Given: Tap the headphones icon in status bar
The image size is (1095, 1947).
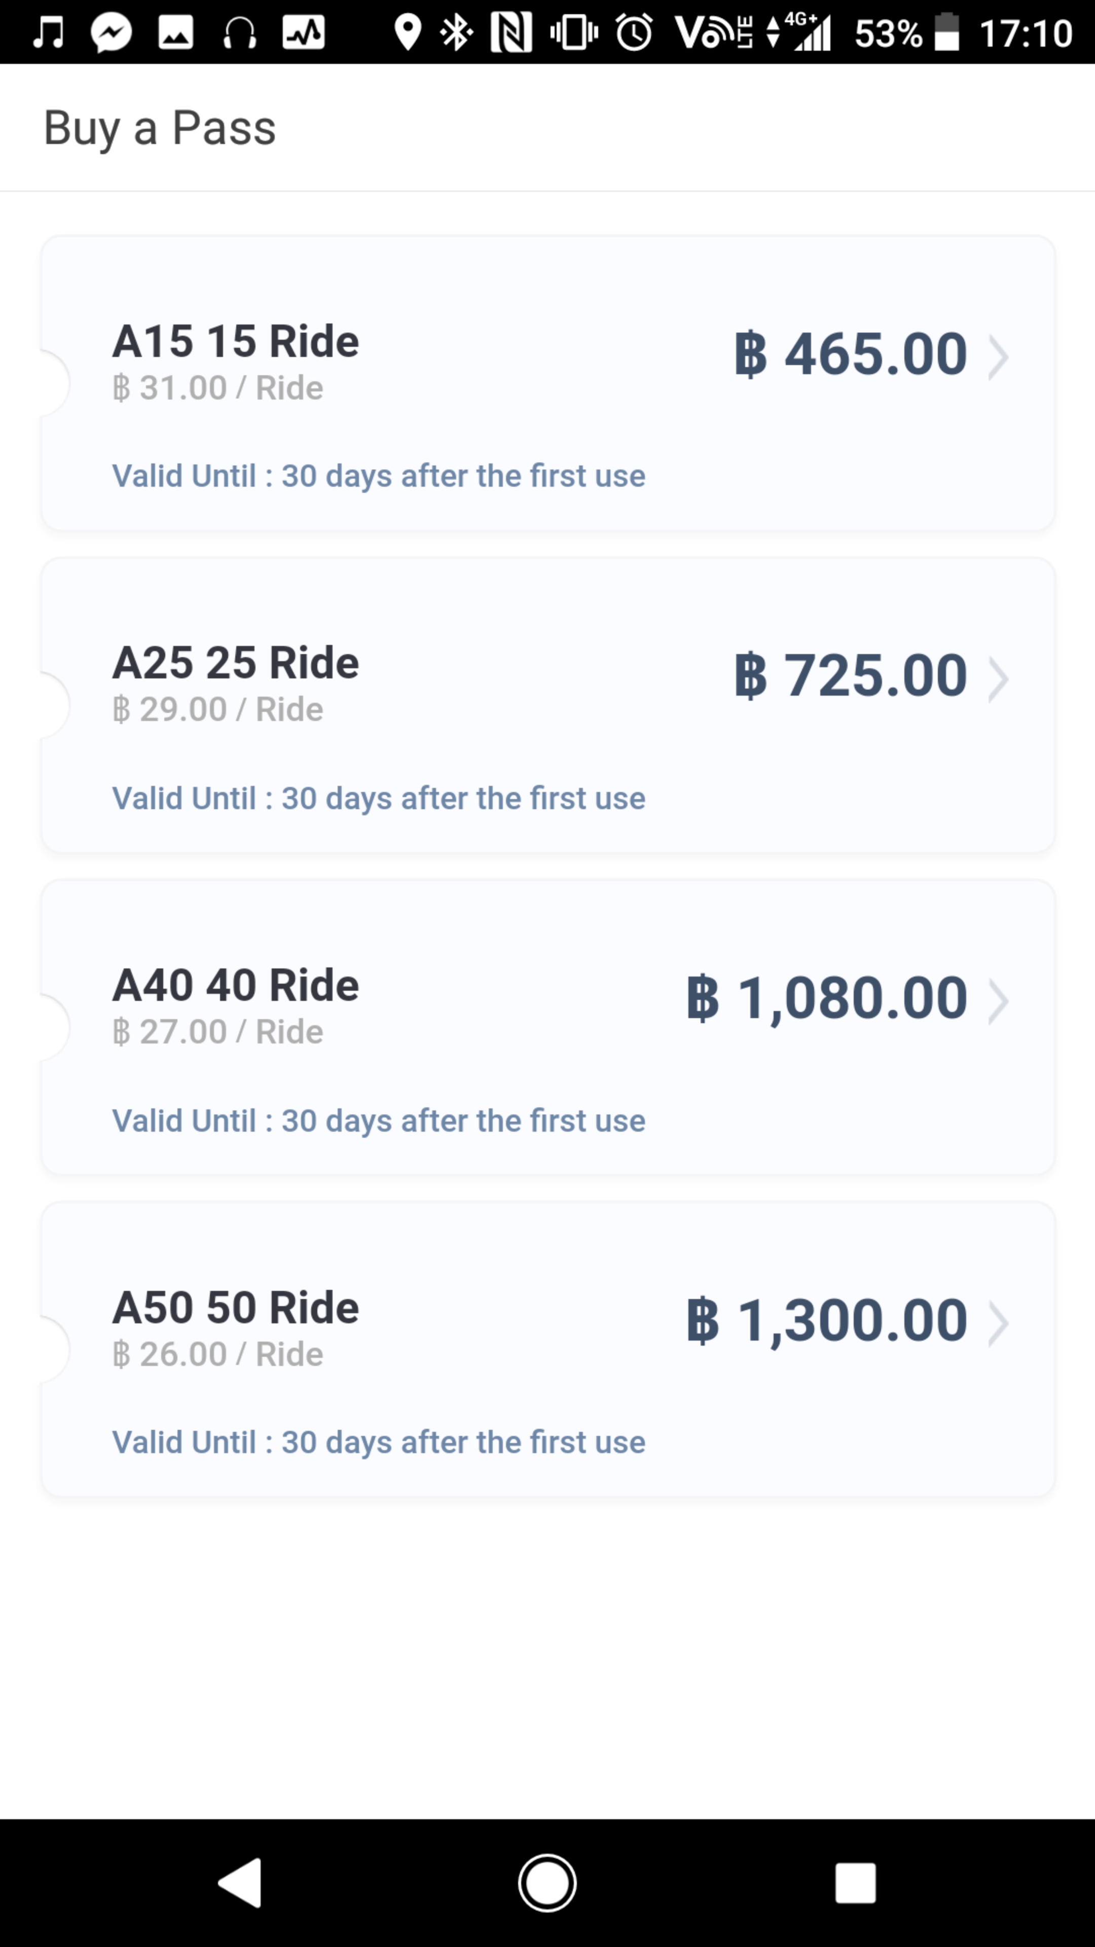Looking at the screenshot, I should (240, 32).
